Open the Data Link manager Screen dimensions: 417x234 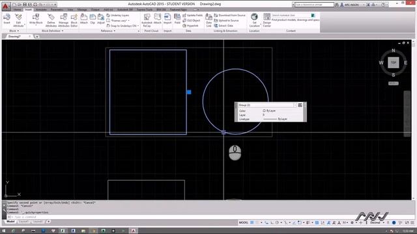(x=208, y=20)
